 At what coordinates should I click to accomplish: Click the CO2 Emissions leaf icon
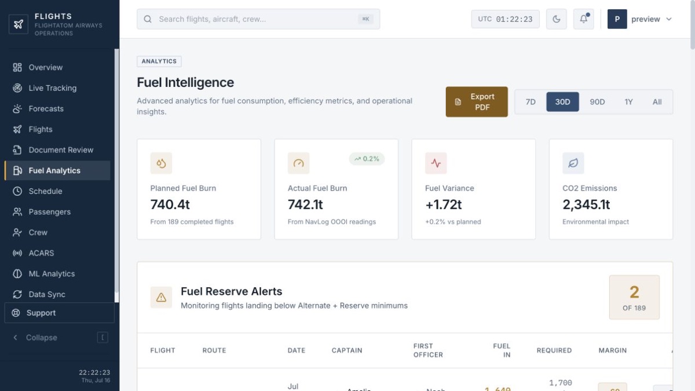(573, 163)
